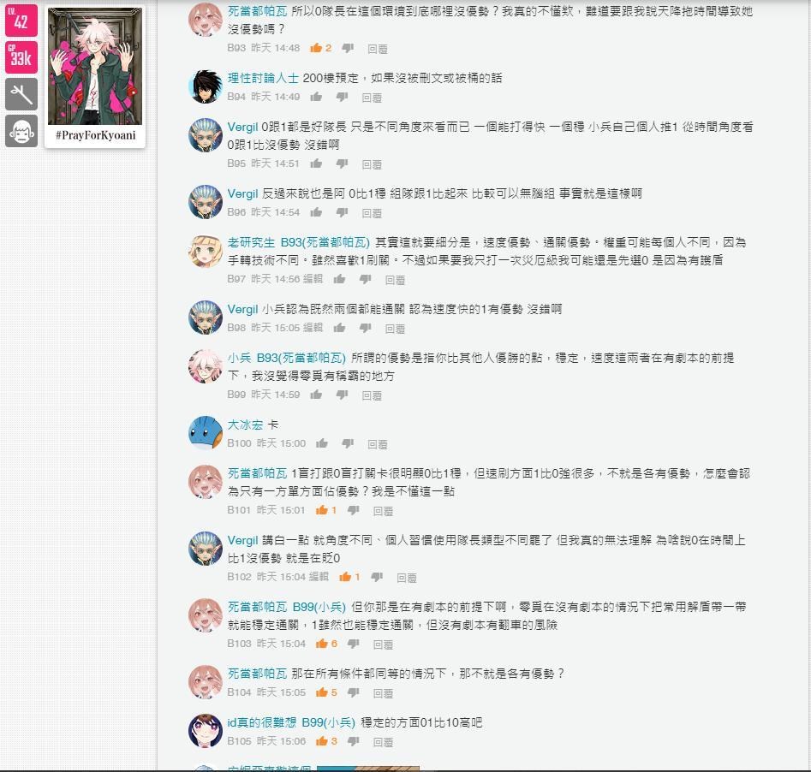Image resolution: width=811 pixels, height=772 pixels.
Task: Reply to comment B104 via 回覆
Action: (383, 693)
